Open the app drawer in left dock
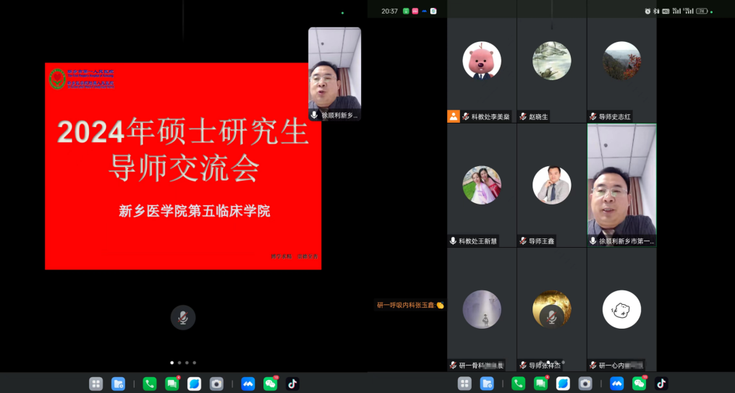Image resolution: width=735 pixels, height=393 pixels. tap(96, 384)
